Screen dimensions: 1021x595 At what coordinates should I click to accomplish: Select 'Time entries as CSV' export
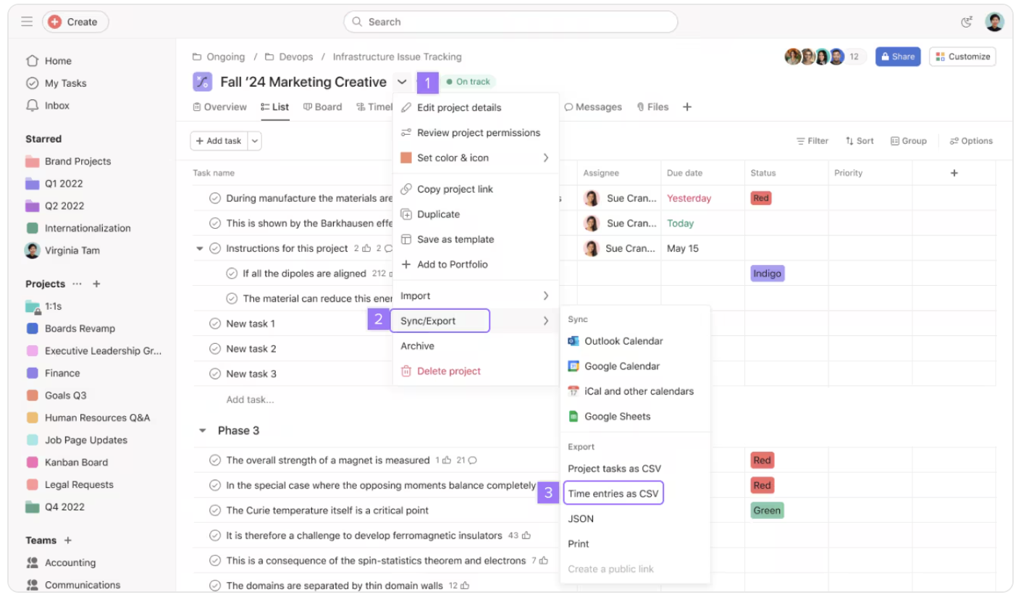tap(613, 494)
